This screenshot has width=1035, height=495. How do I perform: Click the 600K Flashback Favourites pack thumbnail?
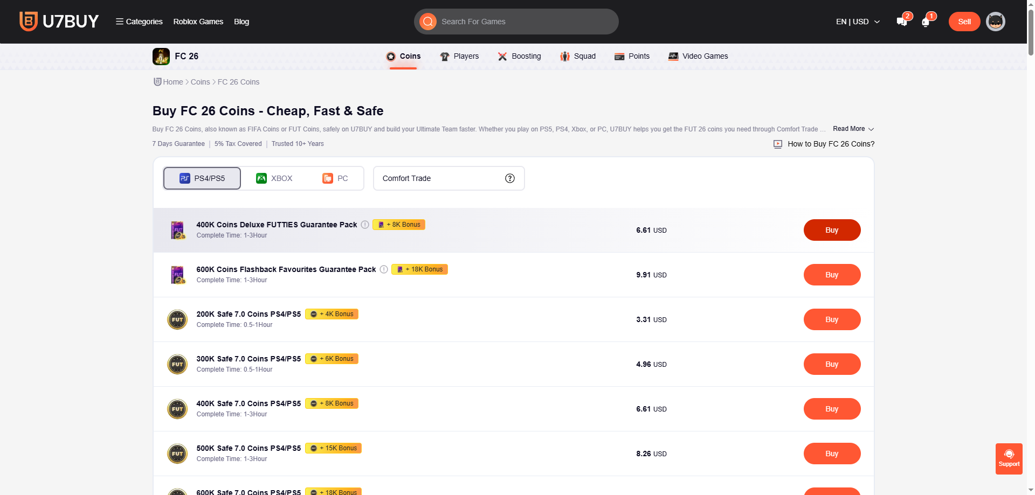(x=177, y=275)
